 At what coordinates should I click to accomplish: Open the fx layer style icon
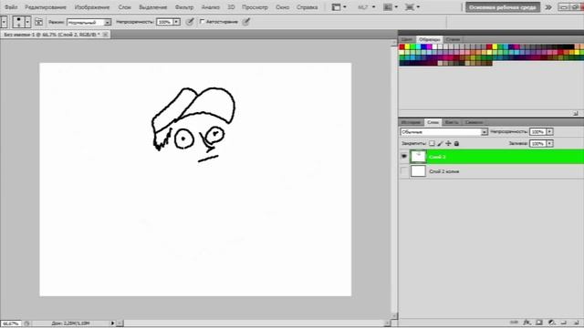[527, 323]
